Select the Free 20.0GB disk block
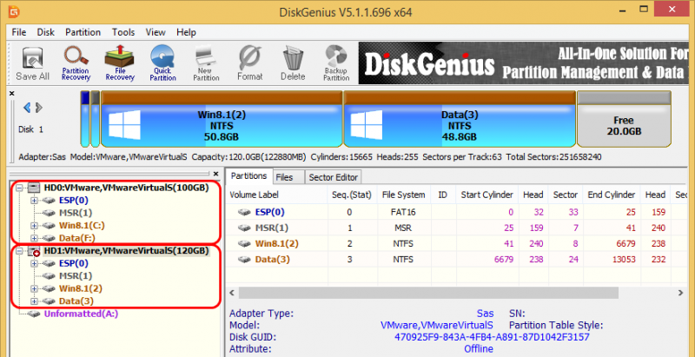This screenshot has width=695, height=357. (x=624, y=119)
